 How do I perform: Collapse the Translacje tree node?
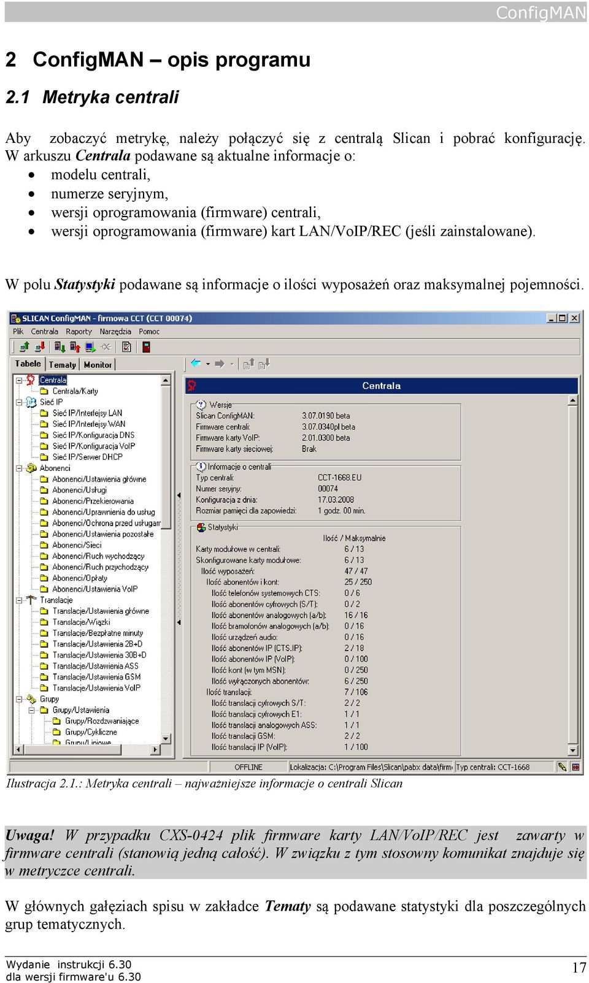(x=19, y=600)
